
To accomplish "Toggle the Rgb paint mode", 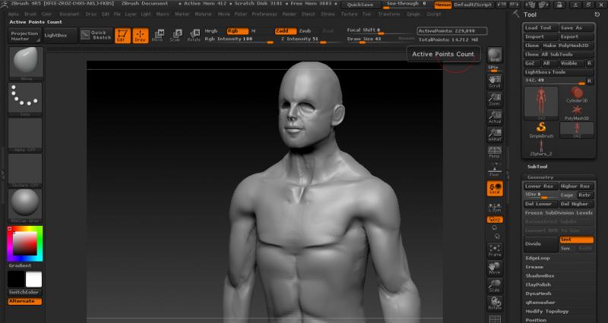I will [238, 31].
